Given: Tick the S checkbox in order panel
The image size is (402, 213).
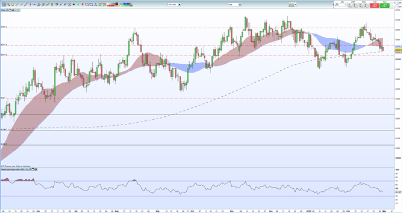Looking at the screenshot, I should [392, 3].
